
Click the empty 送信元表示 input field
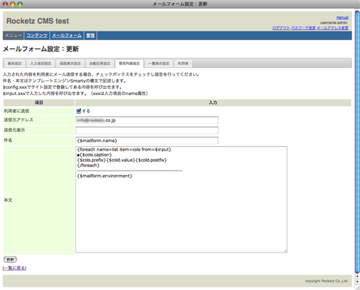tap(147, 130)
